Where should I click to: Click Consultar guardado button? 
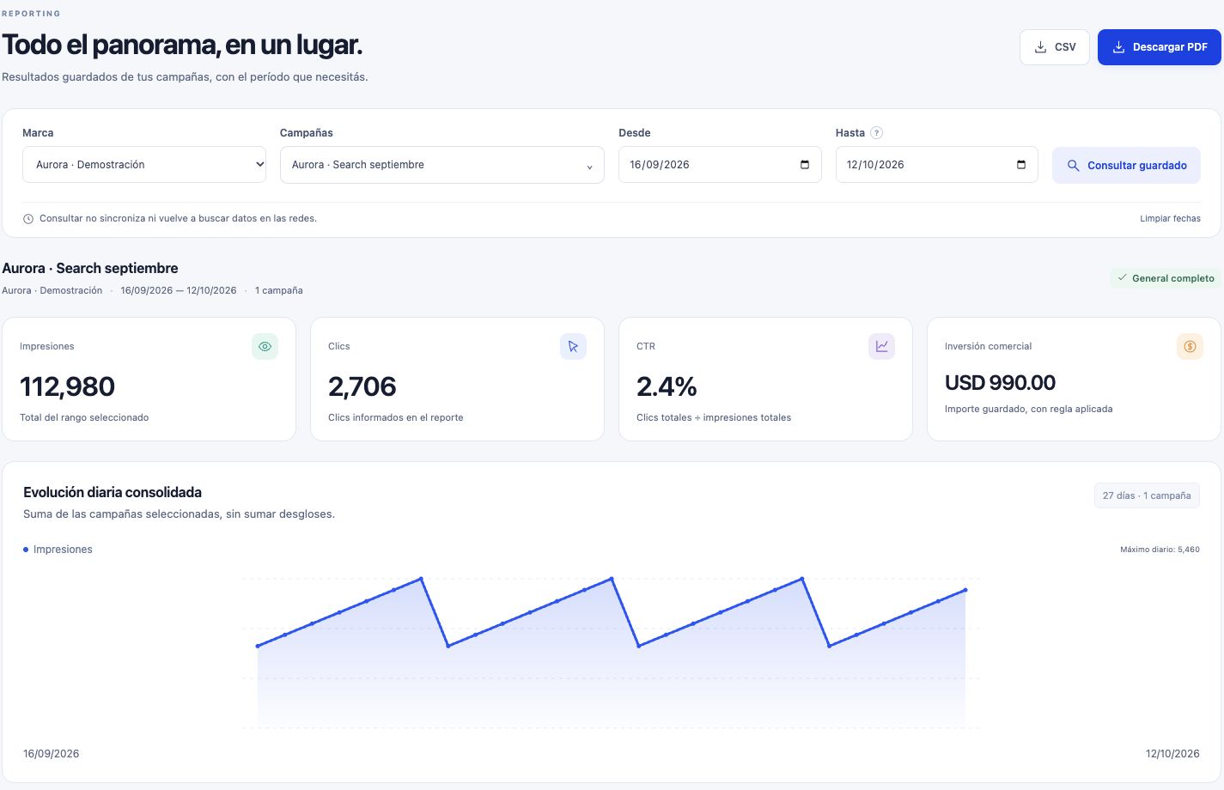click(x=1126, y=165)
